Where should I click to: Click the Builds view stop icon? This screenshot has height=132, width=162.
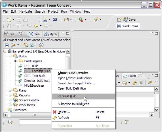pyautogui.click(x=141, y=83)
